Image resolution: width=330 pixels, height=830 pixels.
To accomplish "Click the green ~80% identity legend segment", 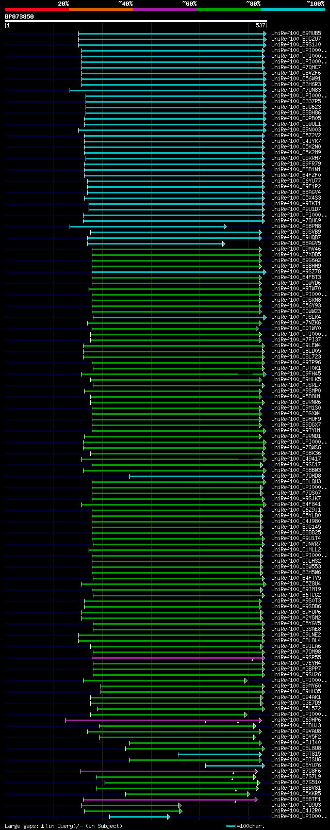I will [229, 9].
